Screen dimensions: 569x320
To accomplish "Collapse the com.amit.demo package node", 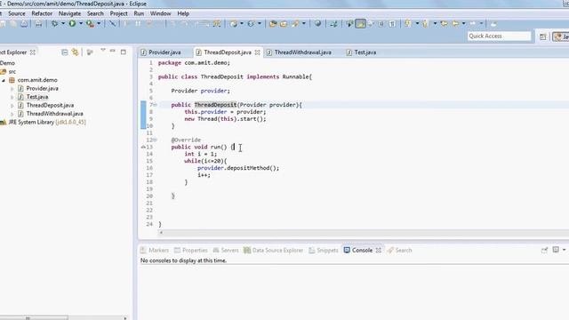I will [4, 80].
